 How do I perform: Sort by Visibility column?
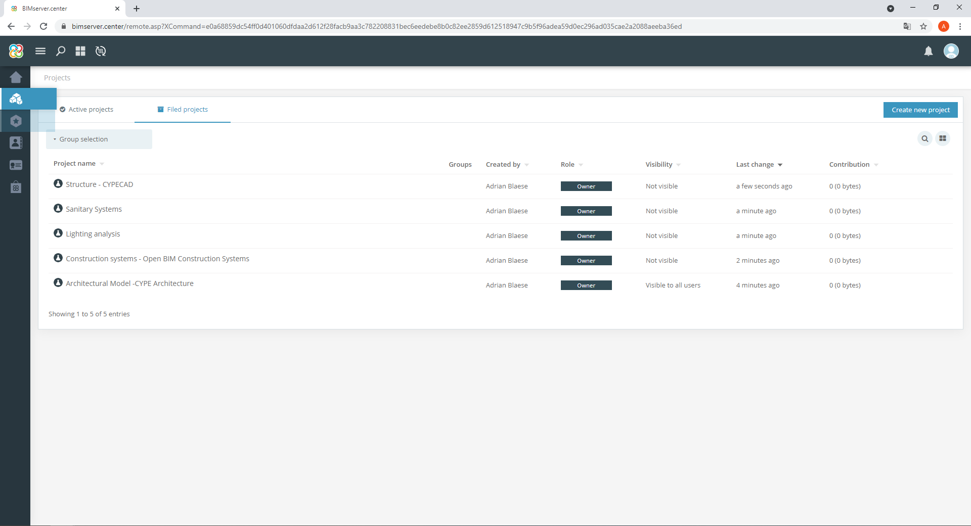click(663, 165)
